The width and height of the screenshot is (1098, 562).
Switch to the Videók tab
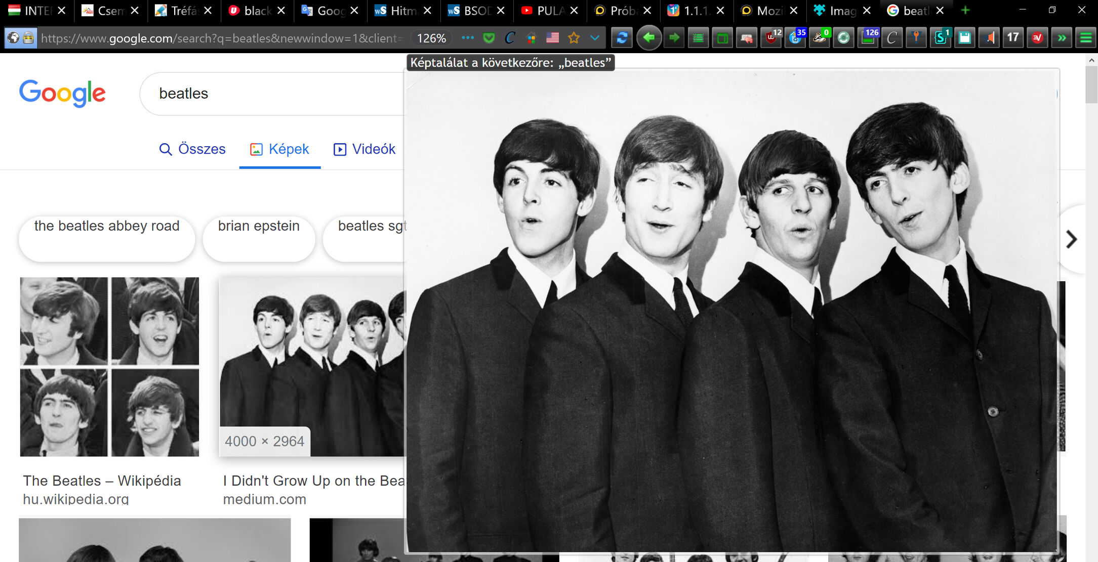click(364, 149)
